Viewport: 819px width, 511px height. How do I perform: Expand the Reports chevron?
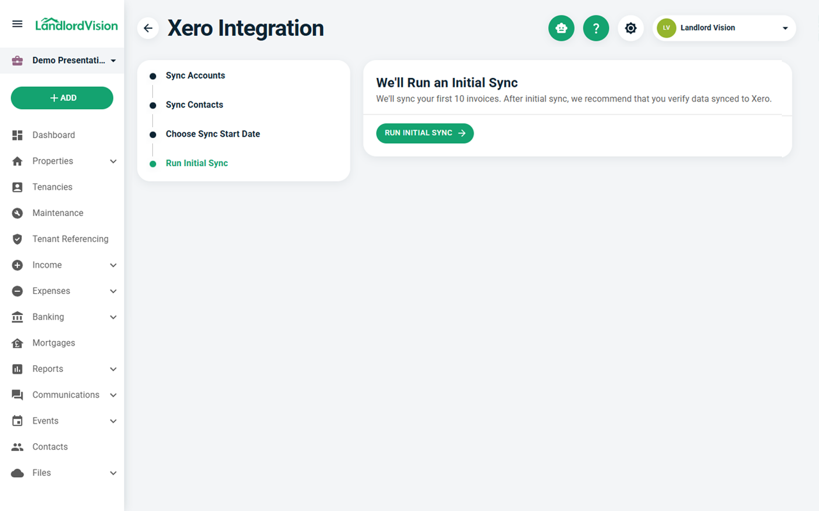[x=113, y=369]
